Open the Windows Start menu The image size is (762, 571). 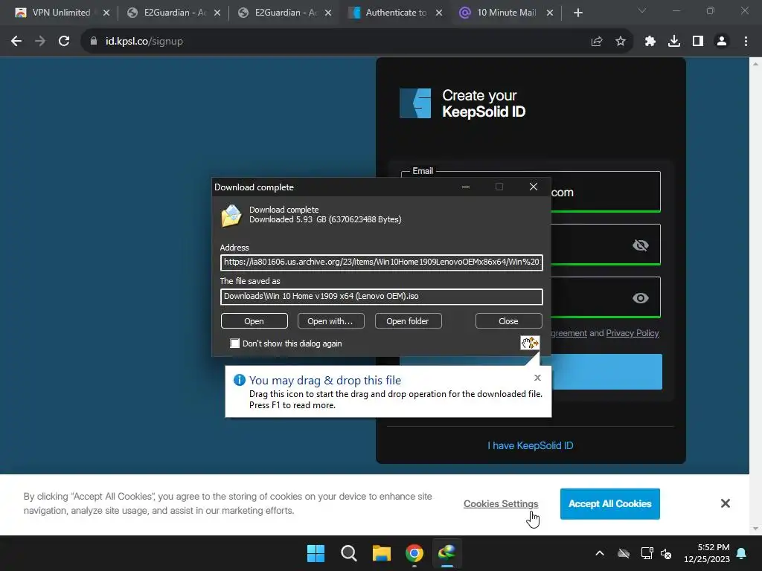(x=316, y=553)
